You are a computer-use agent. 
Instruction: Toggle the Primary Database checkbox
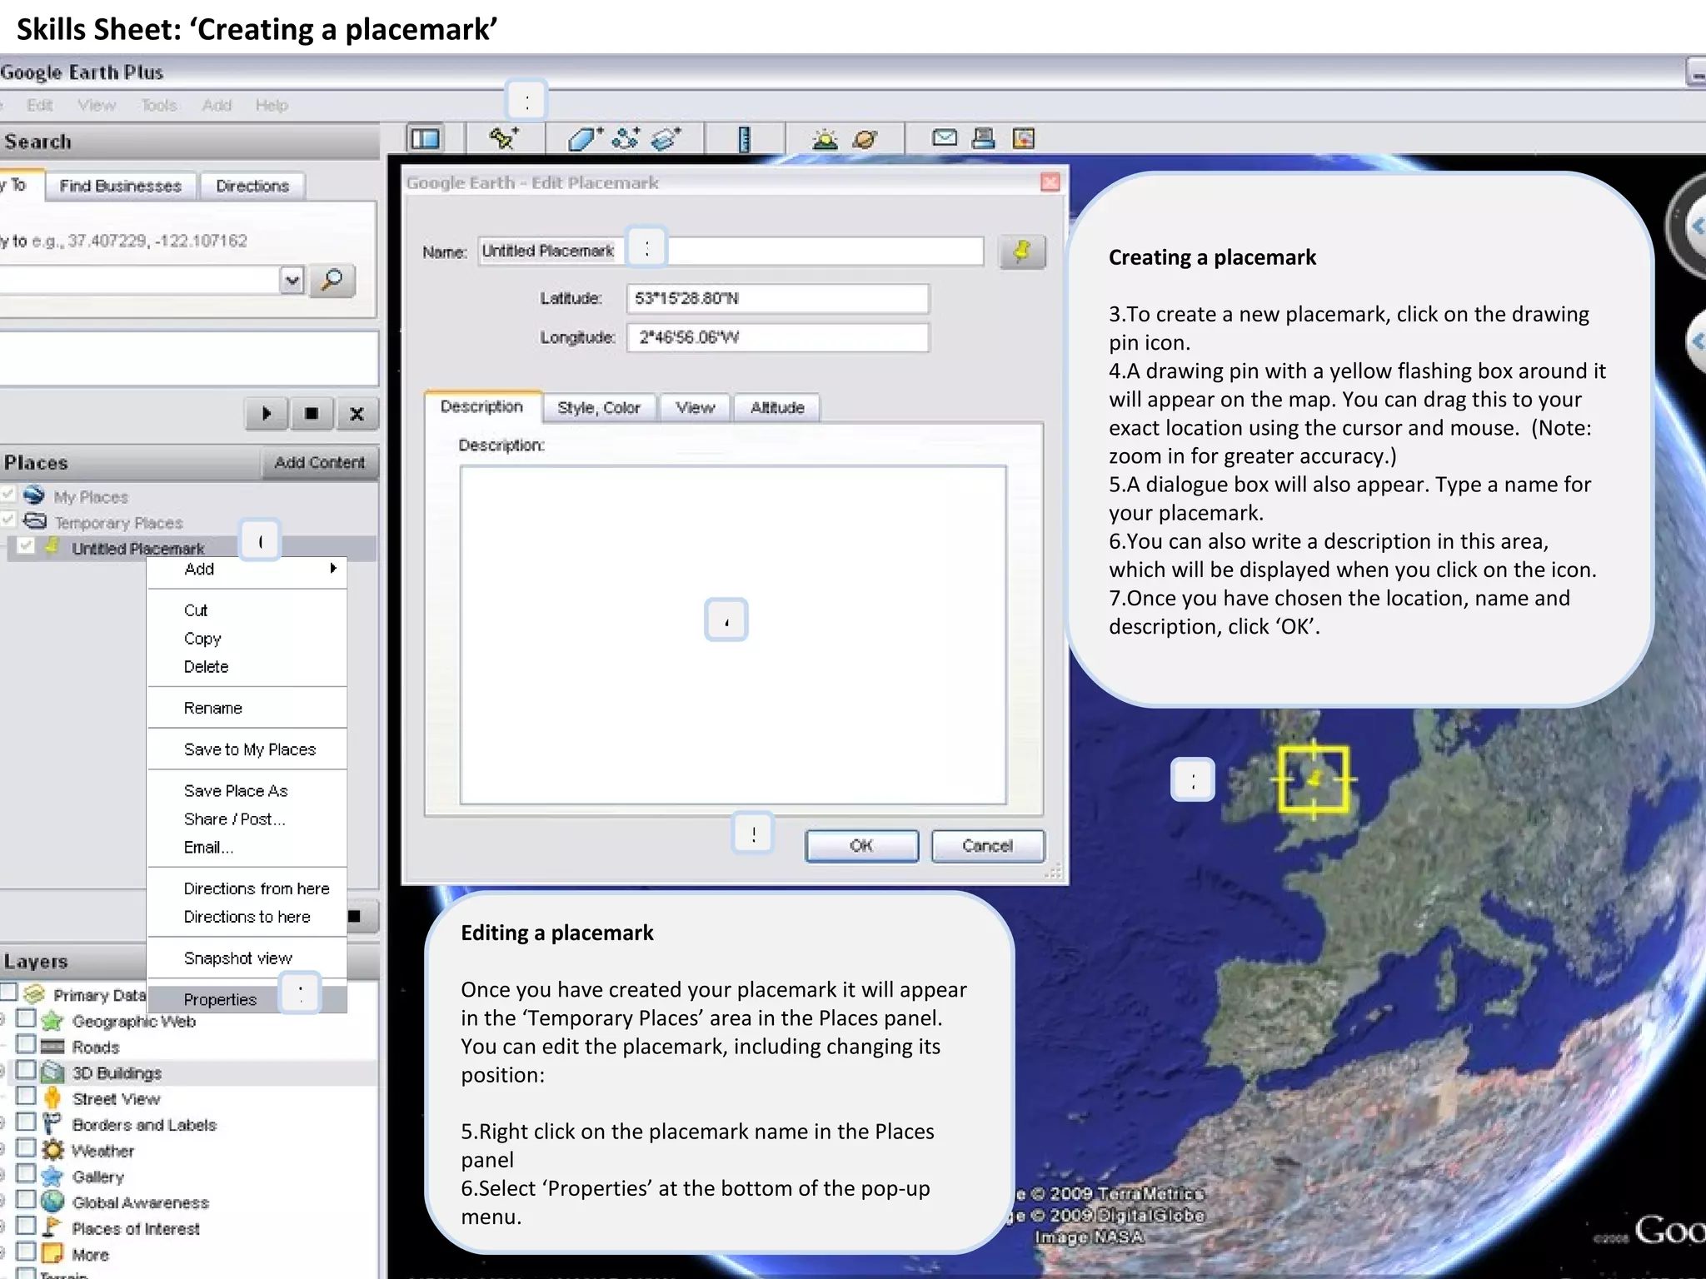pyautogui.click(x=9, y=991)
